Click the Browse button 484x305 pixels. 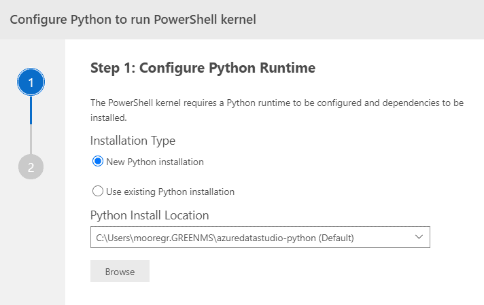(120, 271)
